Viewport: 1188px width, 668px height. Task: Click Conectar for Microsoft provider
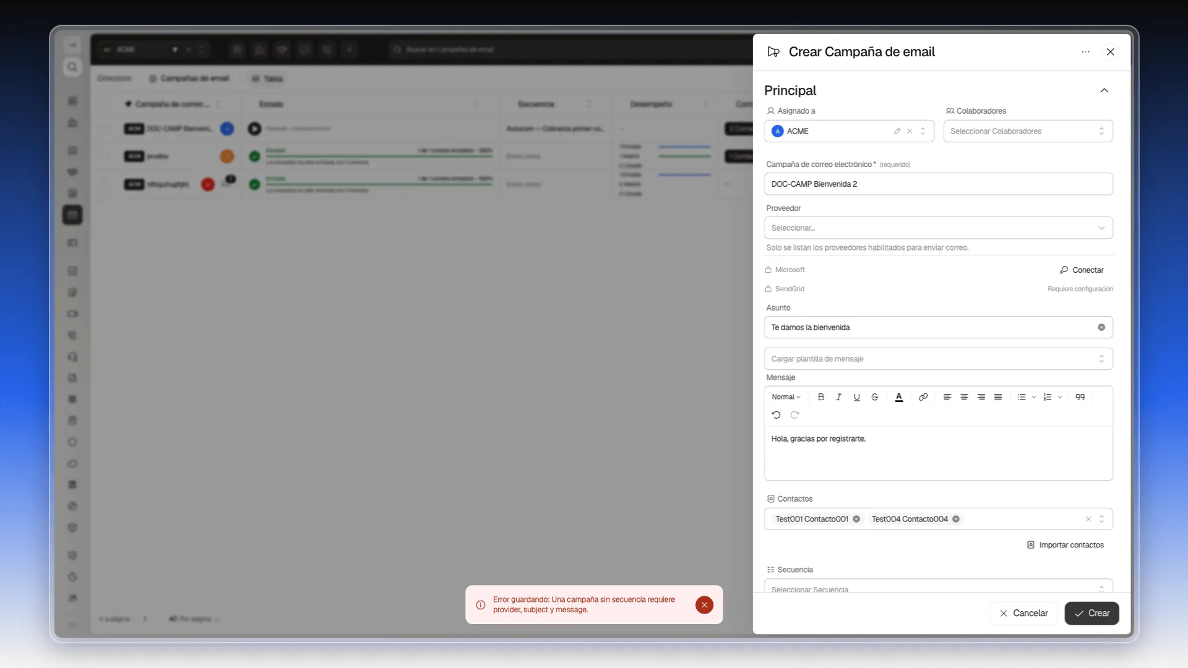[x=1081, y=270]
